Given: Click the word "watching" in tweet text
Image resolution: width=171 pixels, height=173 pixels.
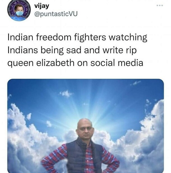Looking at the screenshot, I should [x=128, y=37].
